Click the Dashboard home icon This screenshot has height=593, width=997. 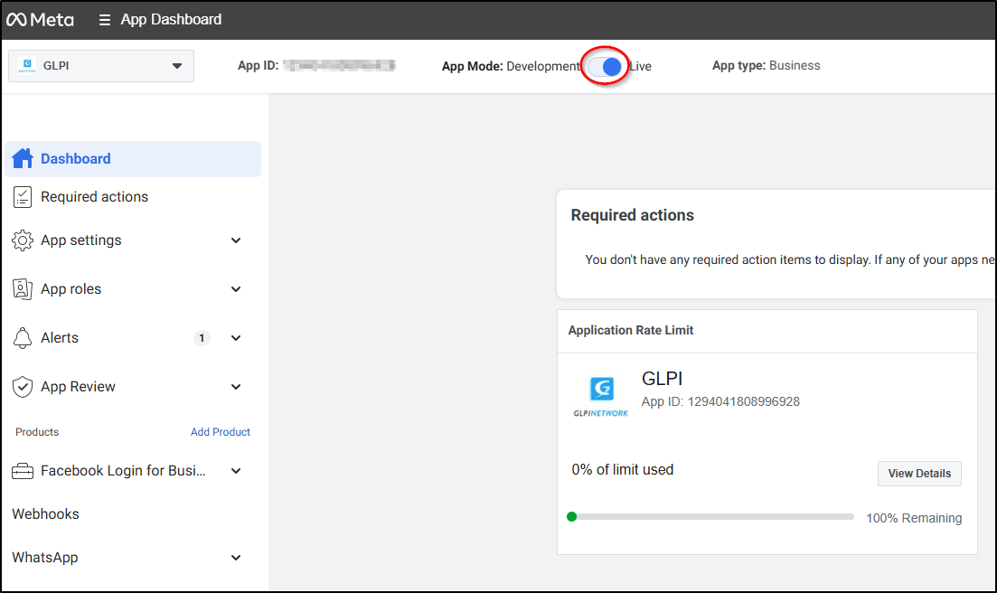click(x=23, y=158)
